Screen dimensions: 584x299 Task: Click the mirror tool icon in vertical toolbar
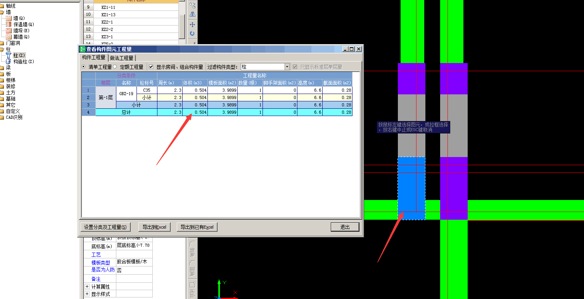192,14
